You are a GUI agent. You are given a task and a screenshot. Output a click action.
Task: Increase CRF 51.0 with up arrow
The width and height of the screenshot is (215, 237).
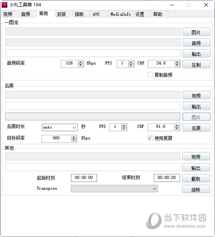coord(177,126)
